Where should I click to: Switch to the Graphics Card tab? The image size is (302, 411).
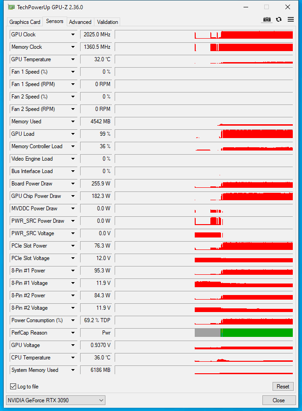coord(25,22)
